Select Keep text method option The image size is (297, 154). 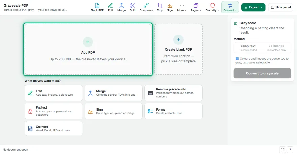[248, 48]
